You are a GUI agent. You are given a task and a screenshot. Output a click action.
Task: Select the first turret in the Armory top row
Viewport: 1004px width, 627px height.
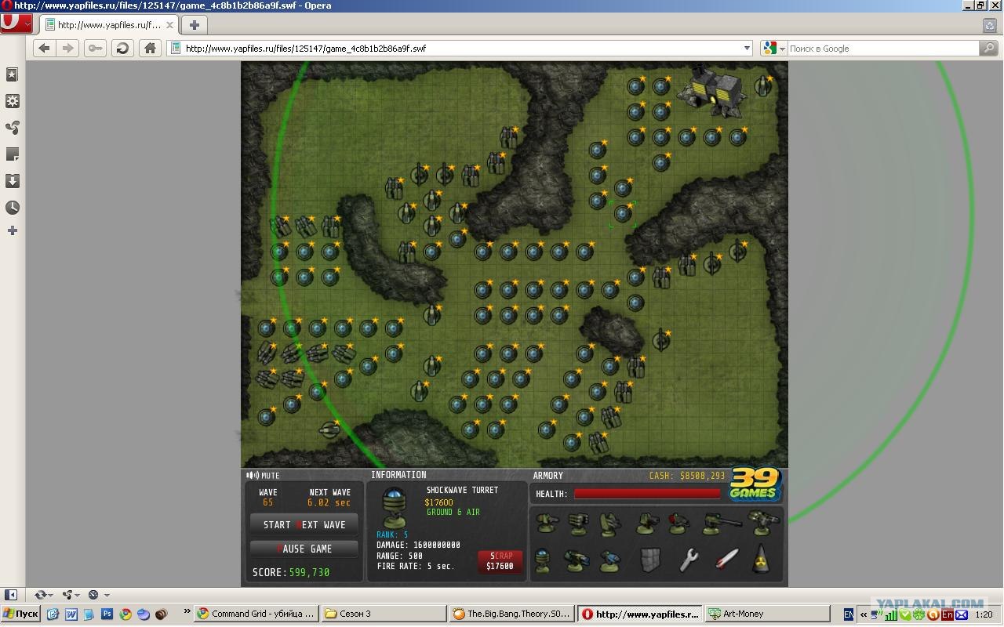click(546, 524)
